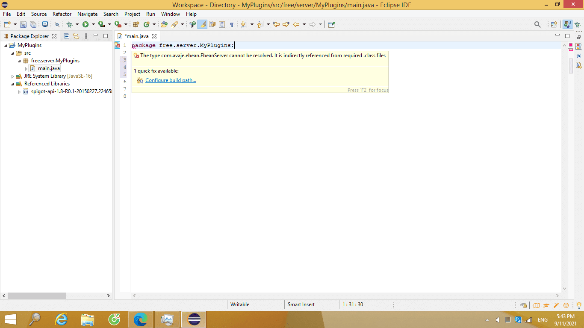
Task: Click the magnifier Quick Access search icon
Action: pos(537,25)
